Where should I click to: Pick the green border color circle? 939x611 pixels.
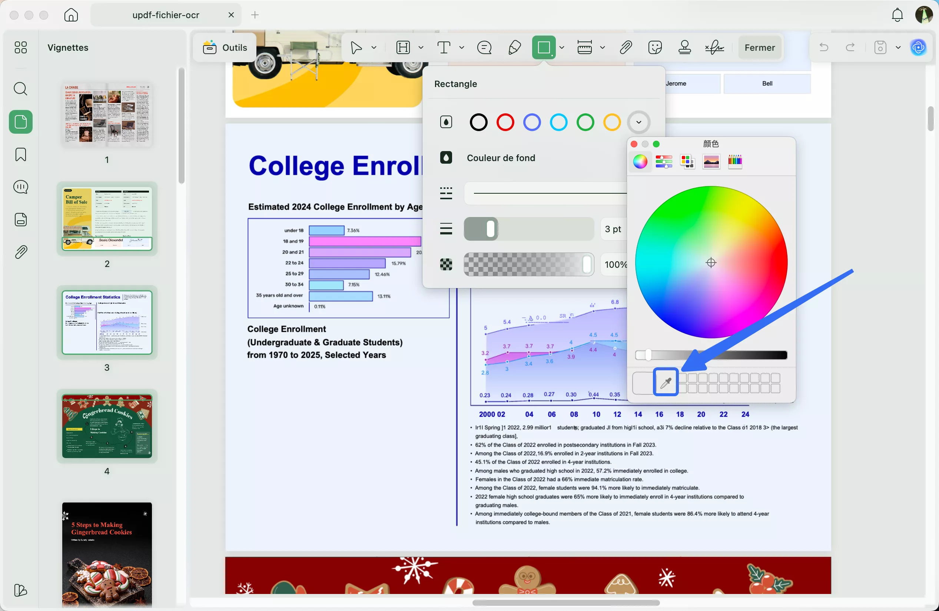tap(585, 122)
